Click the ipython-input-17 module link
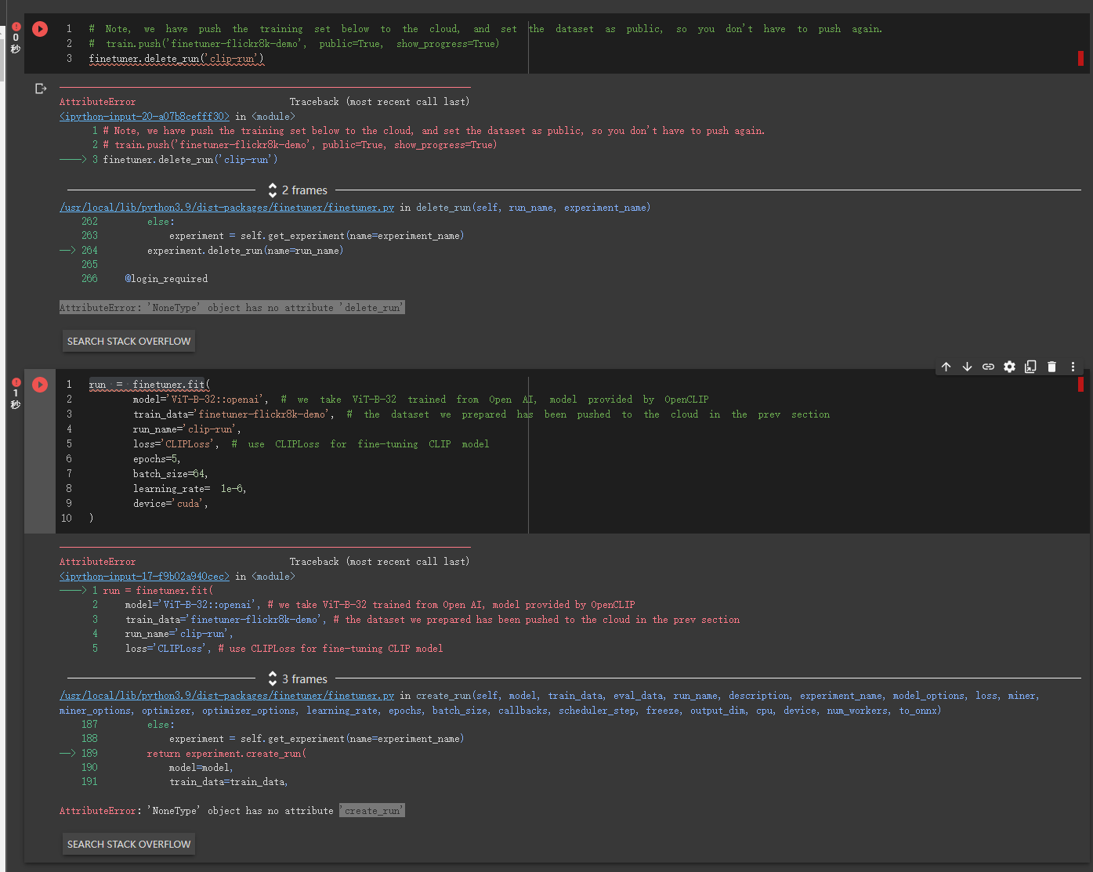The image size is (1093, 872). click(143, 575)
